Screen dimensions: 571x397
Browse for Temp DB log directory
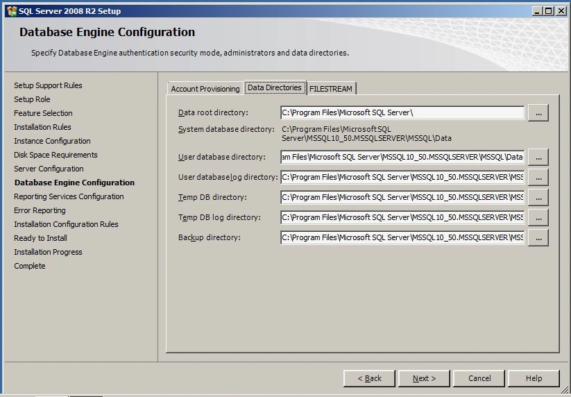point(538,218)
